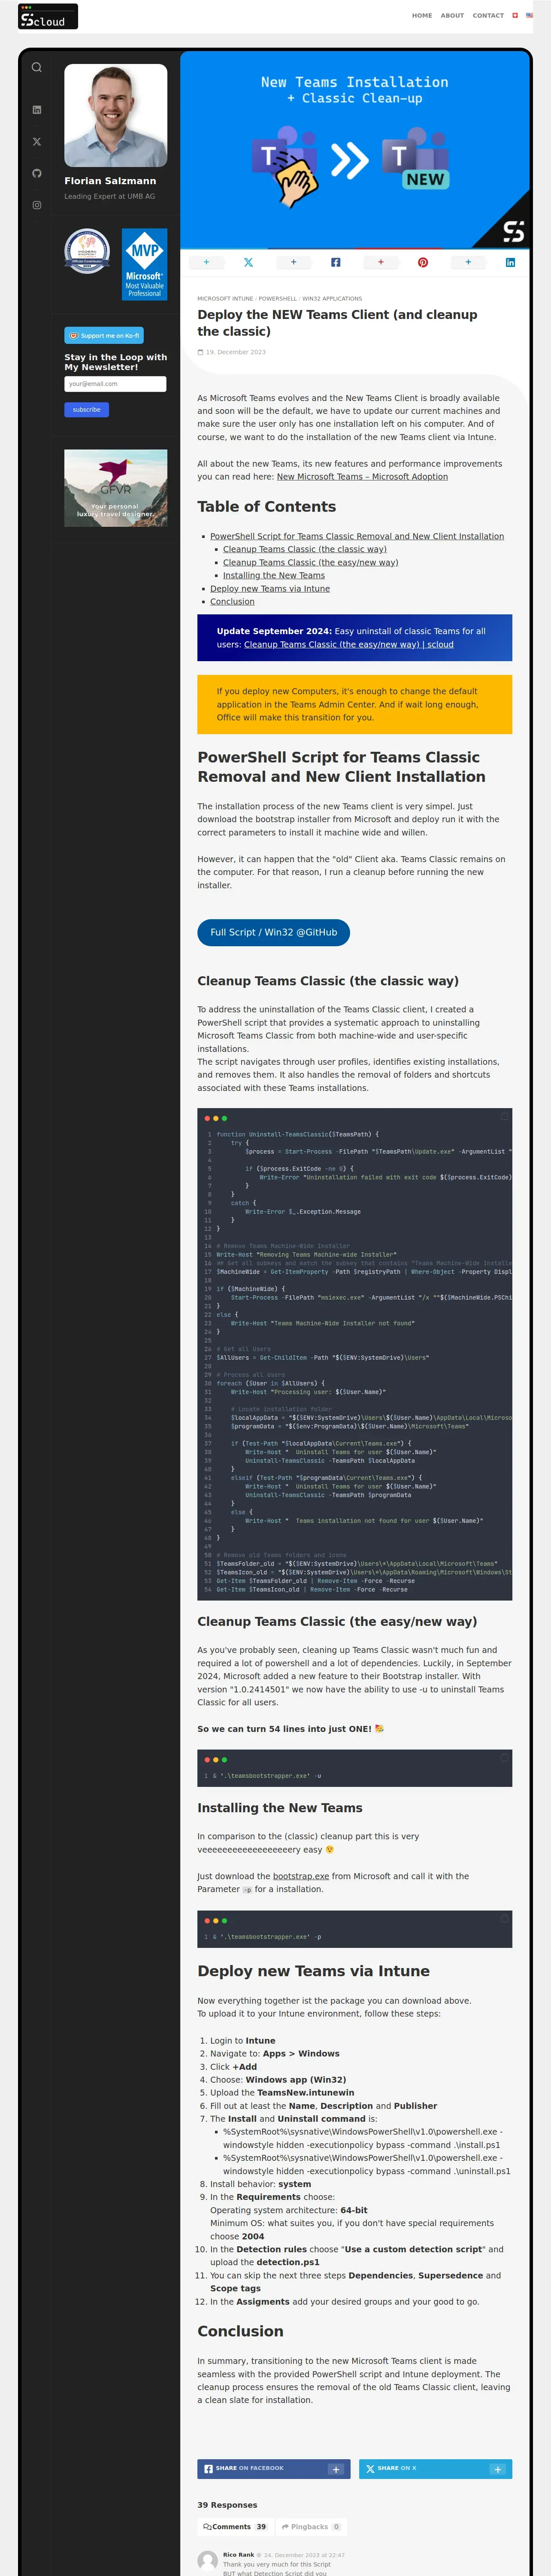Share the post via Facebook icon under banner
551x2576 pixels.
point(336,262)
